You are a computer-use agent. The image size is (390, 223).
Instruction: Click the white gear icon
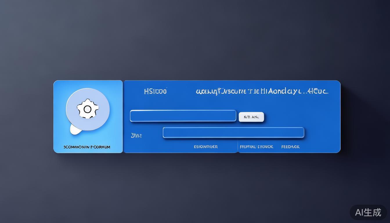coord(87,109)
